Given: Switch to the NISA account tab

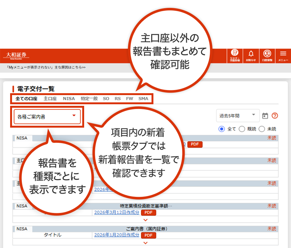Looking at the screenshot, I should pyautogui.click(x=69, y=99).
